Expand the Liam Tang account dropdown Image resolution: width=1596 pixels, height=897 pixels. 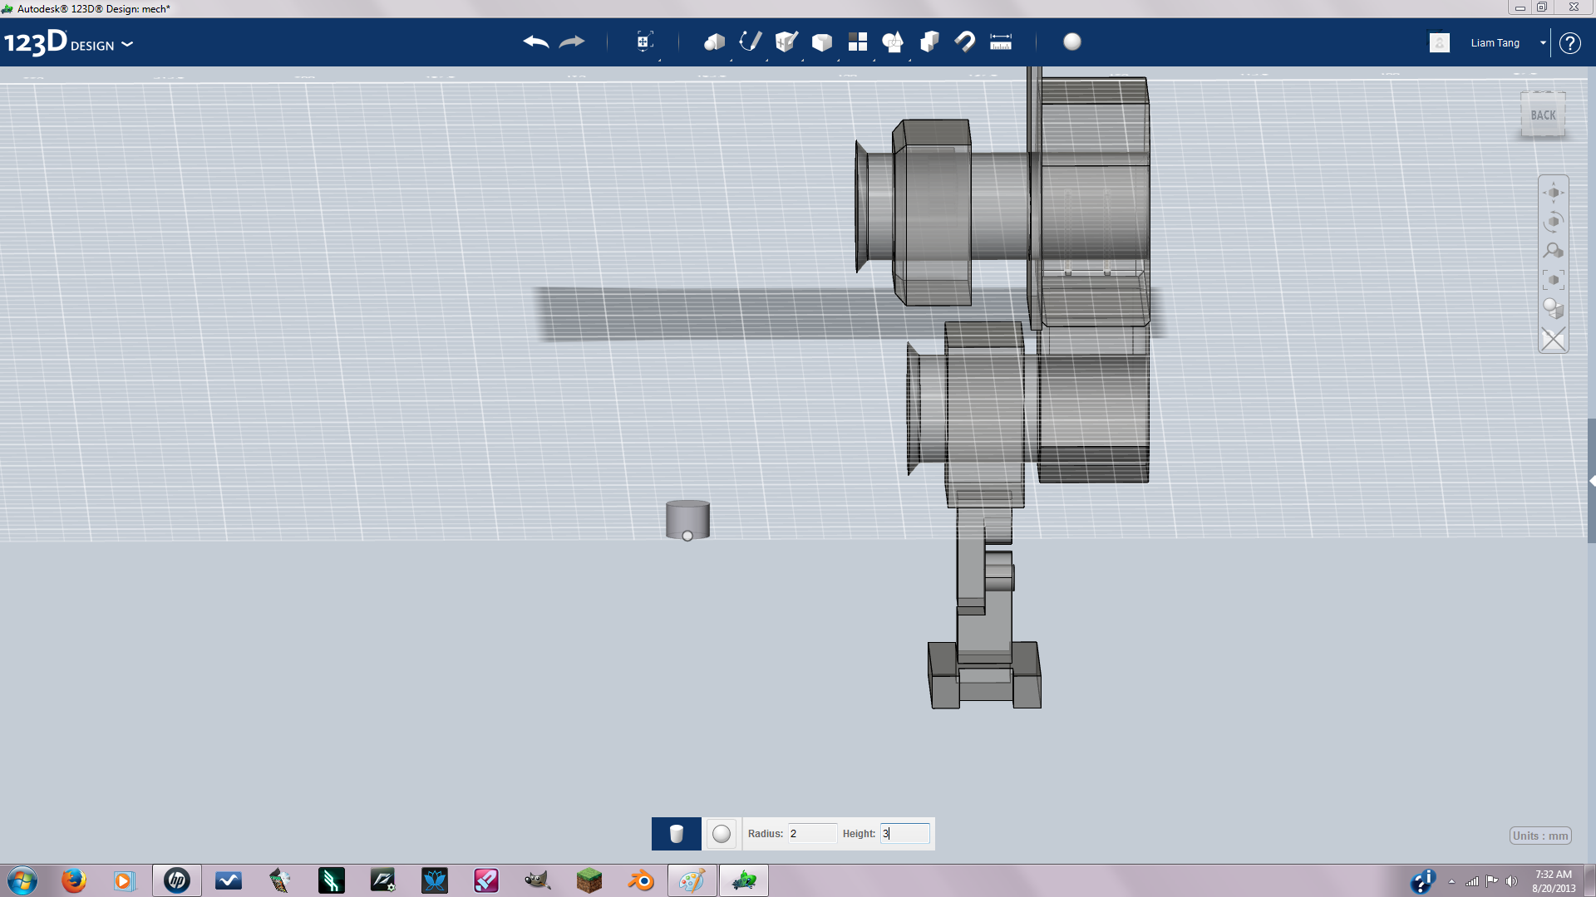point(1543,43)
